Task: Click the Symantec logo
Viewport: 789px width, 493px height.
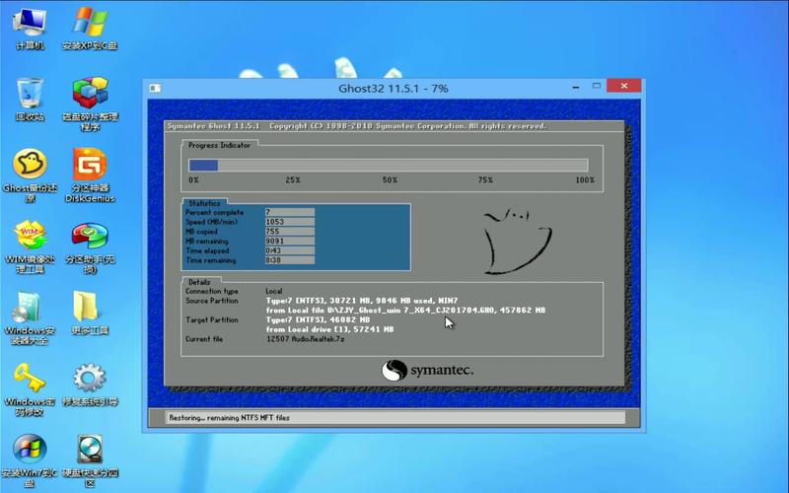Action: click(427, 371)
